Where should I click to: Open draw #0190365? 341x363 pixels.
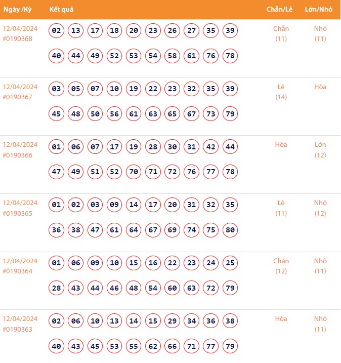click(x=18, y=214)
